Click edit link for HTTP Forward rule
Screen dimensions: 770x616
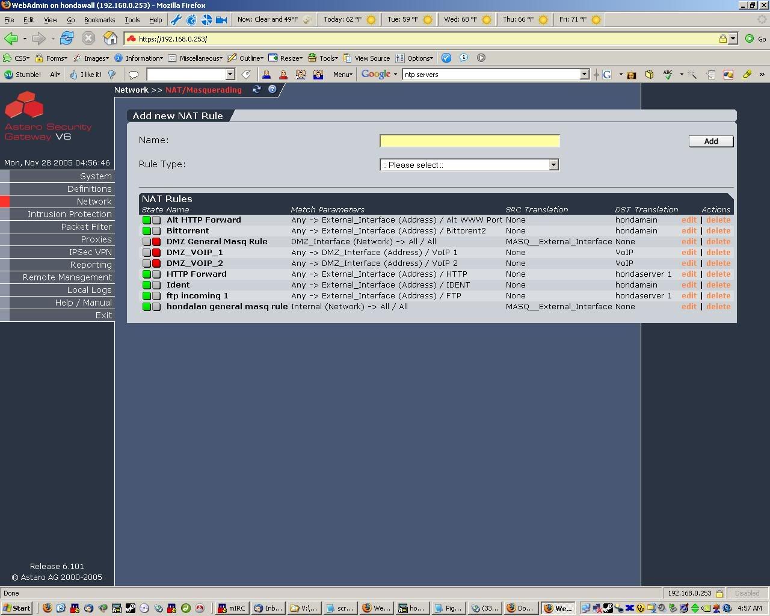pos(689,274)
